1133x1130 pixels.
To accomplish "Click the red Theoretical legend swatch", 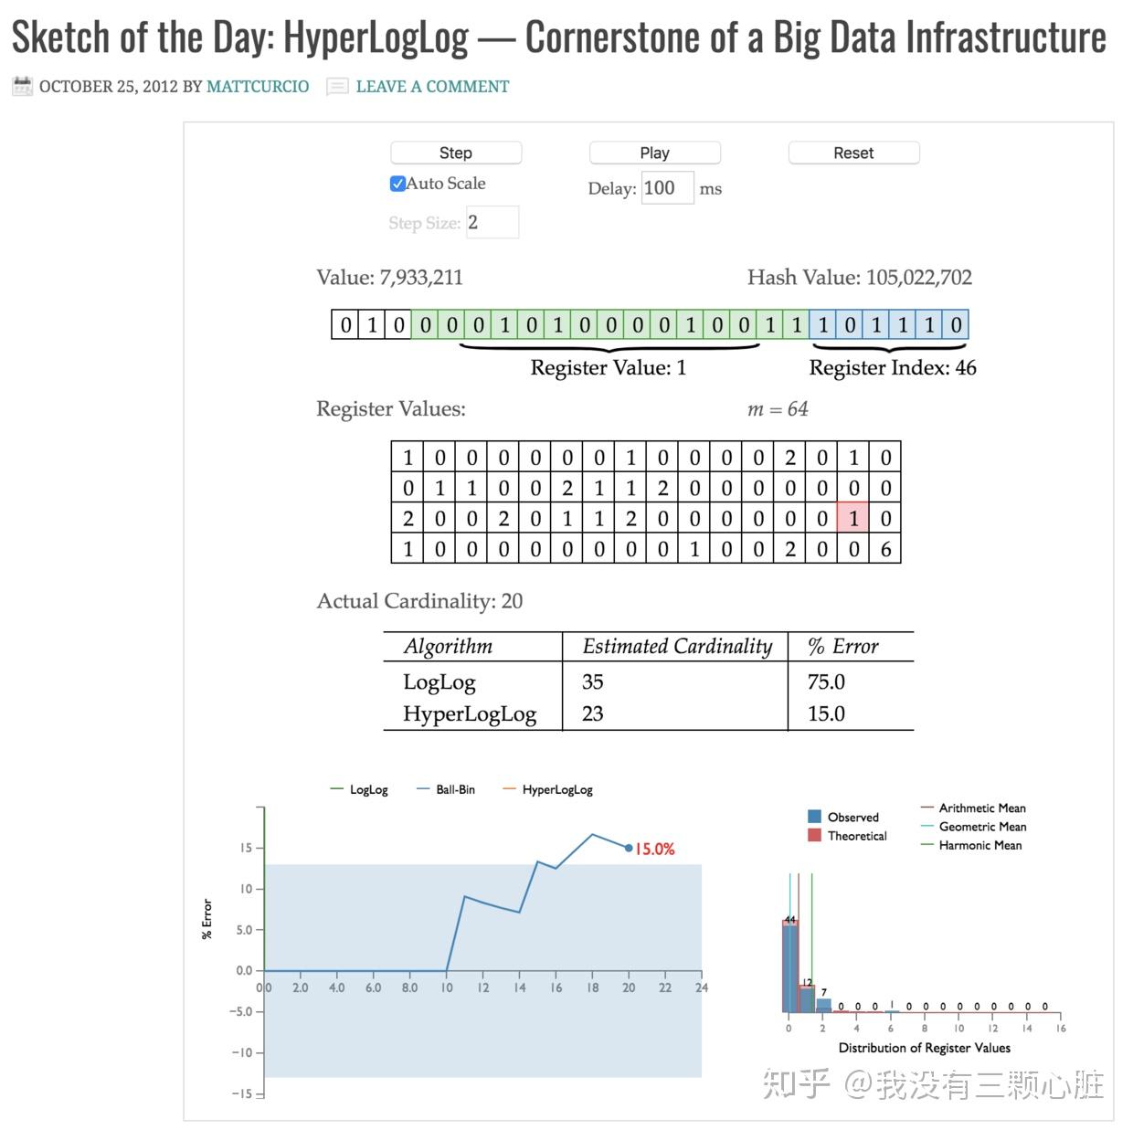I will click(814, 835).
